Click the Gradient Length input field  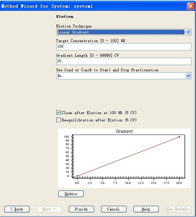click(124, 61)
